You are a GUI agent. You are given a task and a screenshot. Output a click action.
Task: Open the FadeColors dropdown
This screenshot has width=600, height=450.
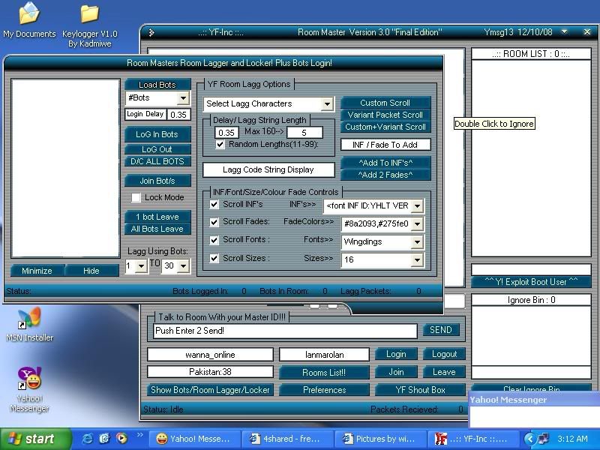(x=417, y=223)
